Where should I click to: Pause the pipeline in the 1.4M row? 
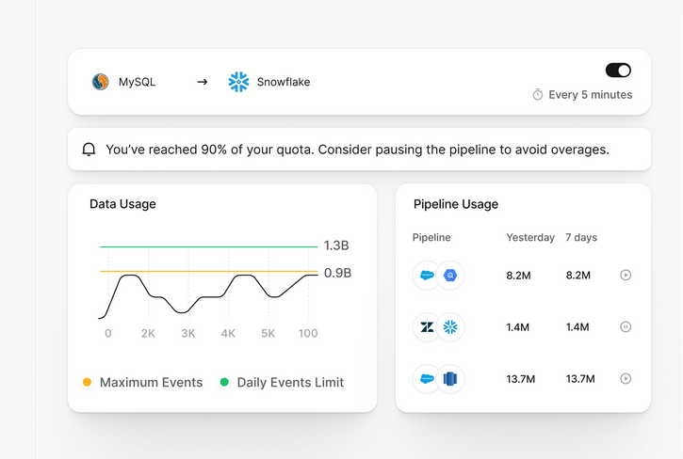[626, 326]
